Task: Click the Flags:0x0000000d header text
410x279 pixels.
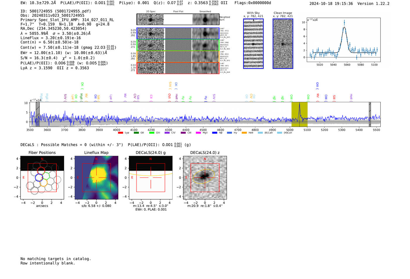Action: [x=253, y=3]
